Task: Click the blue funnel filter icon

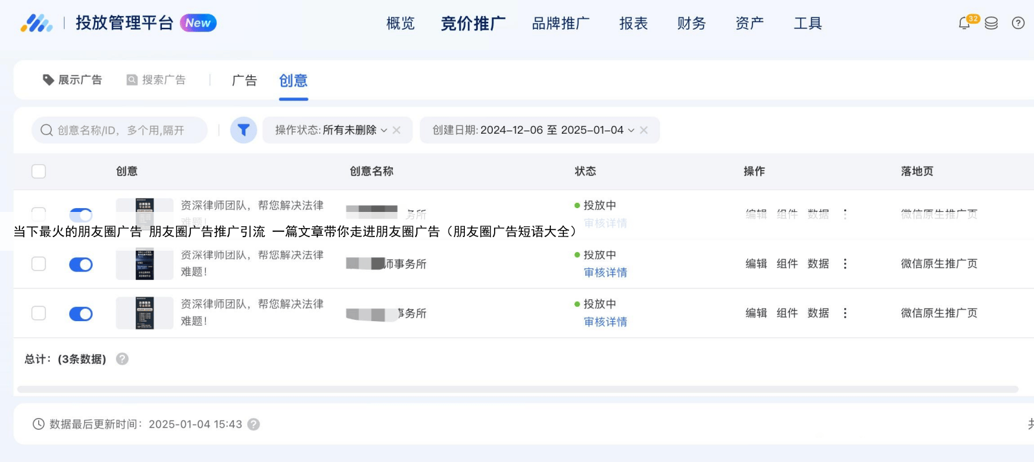Action: (x=243, y=130)
